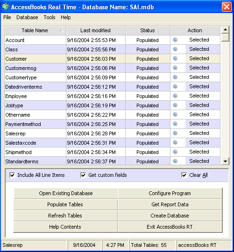The height and width of the screenshot is (252, 234).
Task: Click Selected action in Othername row
Action: 199,114
